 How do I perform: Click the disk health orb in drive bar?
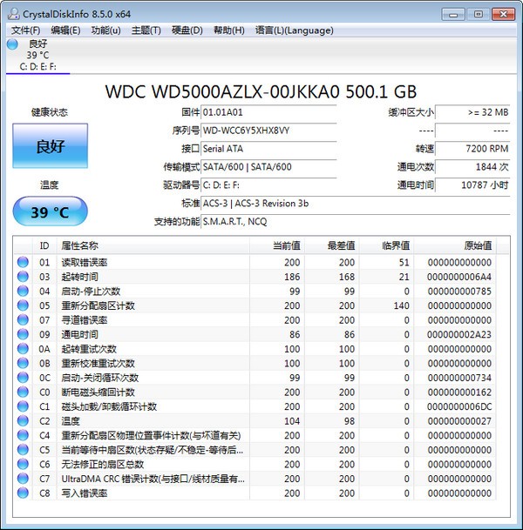12,44
